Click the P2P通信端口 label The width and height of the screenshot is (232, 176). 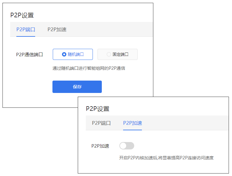30,54
